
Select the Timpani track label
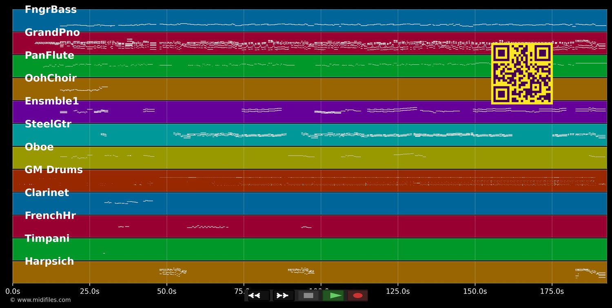pos(47,238)
